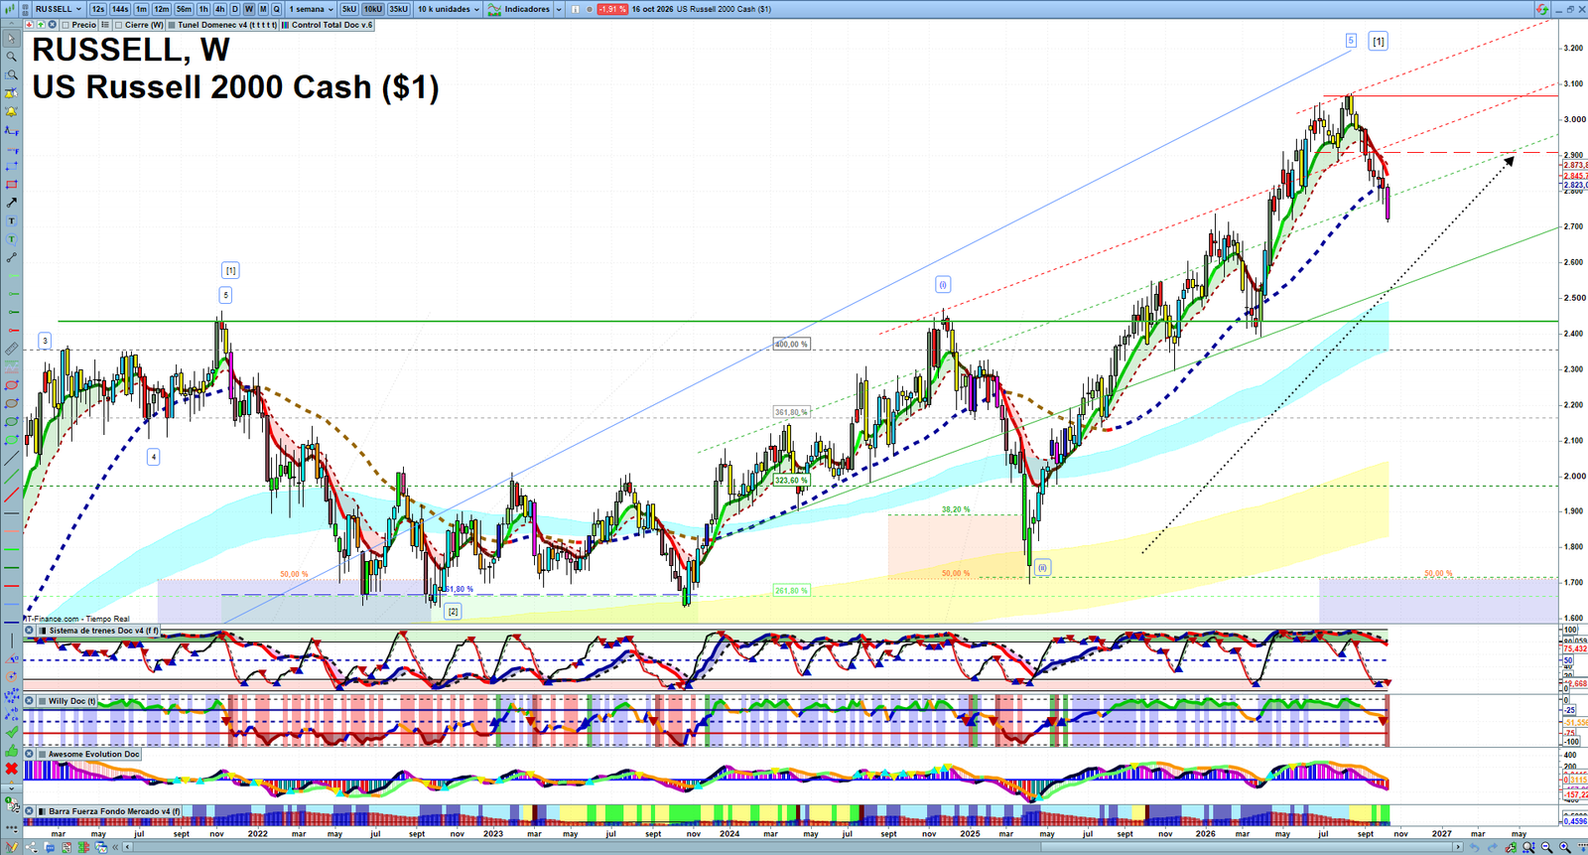
Task: Select the ruler measurement tool
Action: 12,349
